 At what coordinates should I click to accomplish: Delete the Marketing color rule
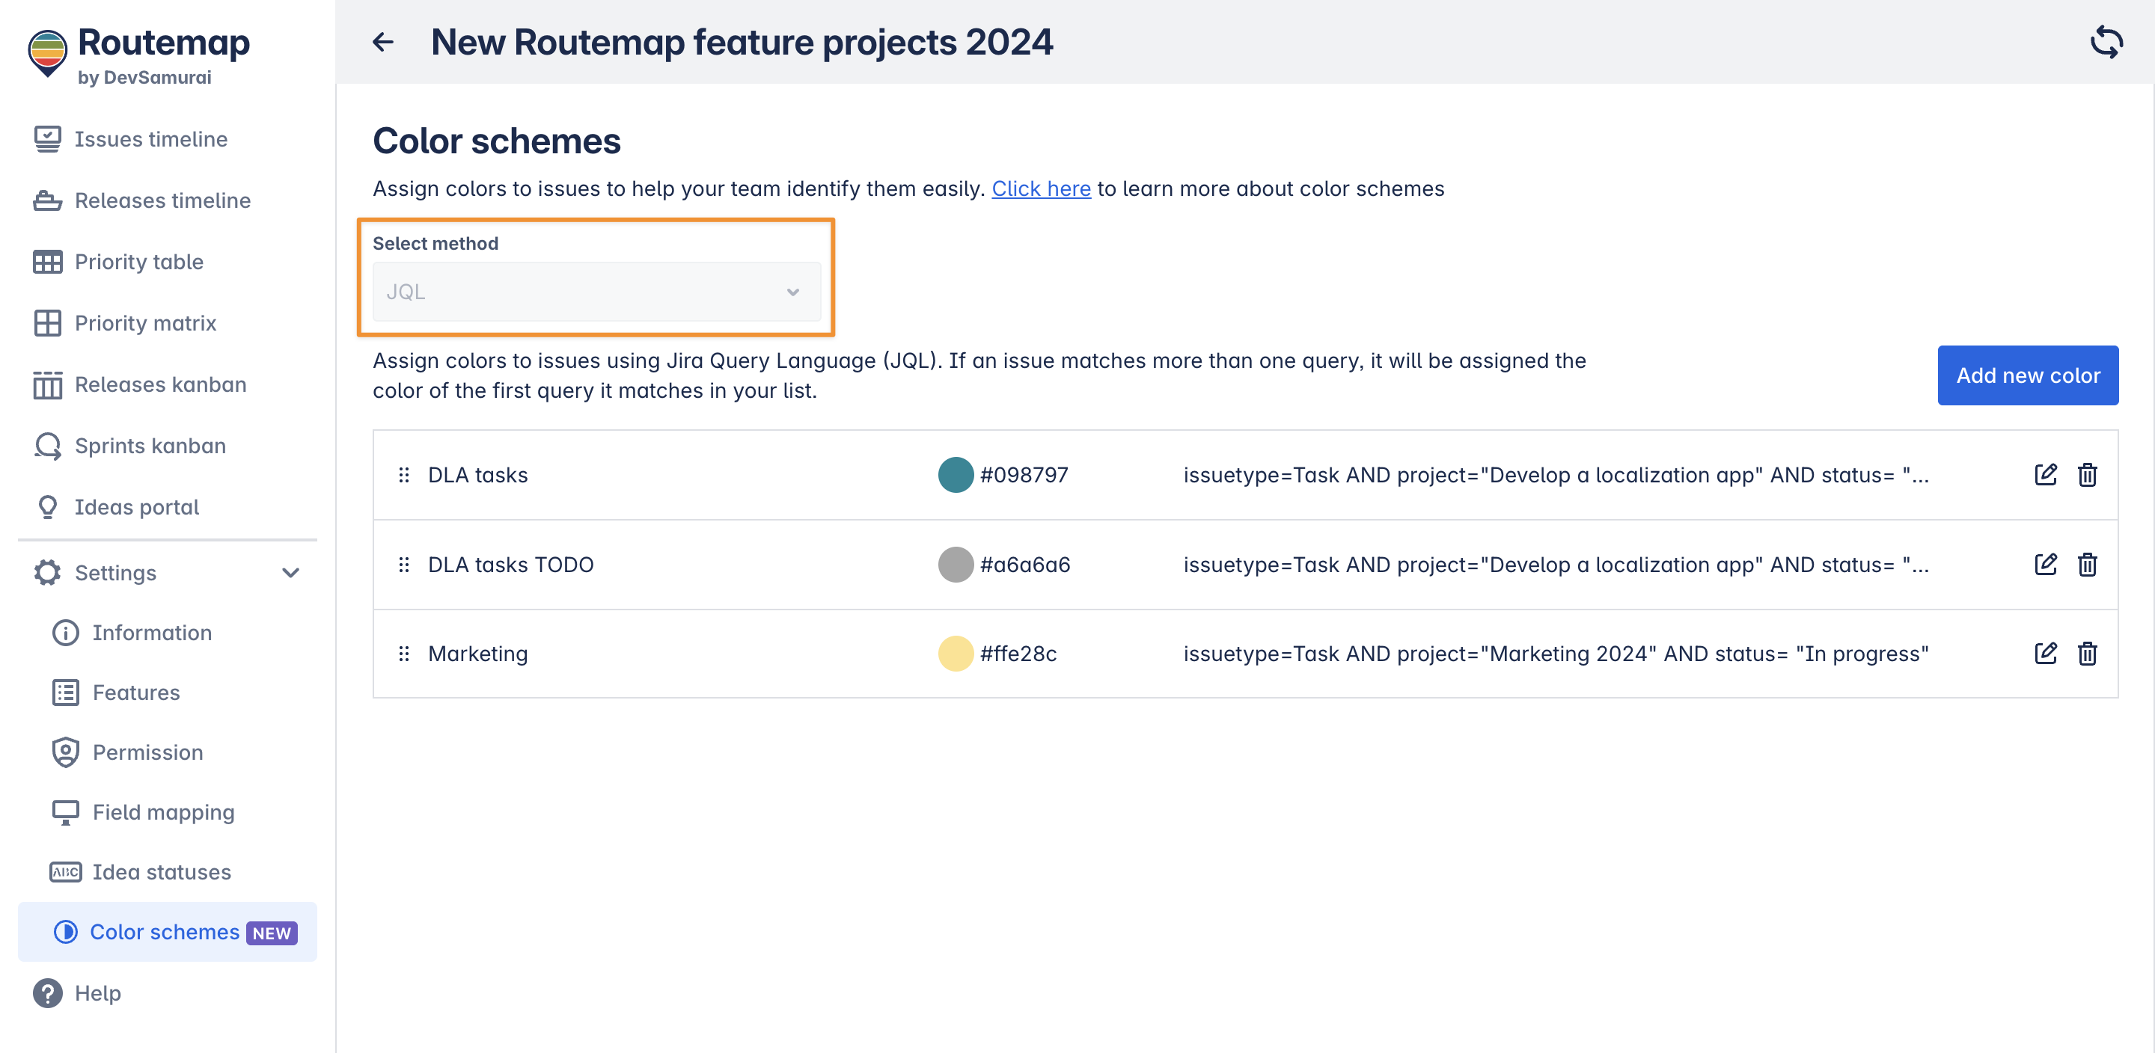[2086, 653]
